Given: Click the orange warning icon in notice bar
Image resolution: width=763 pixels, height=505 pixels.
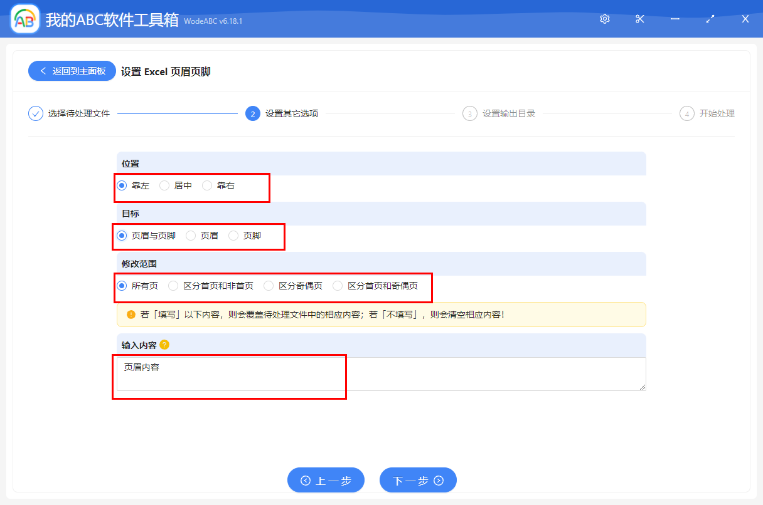Looking at the screenshot, I should [x=131, y=315].
